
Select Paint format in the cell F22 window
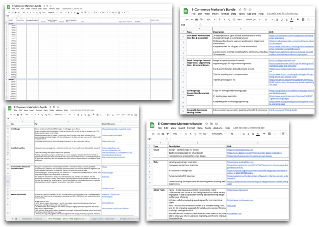[201, 20]
